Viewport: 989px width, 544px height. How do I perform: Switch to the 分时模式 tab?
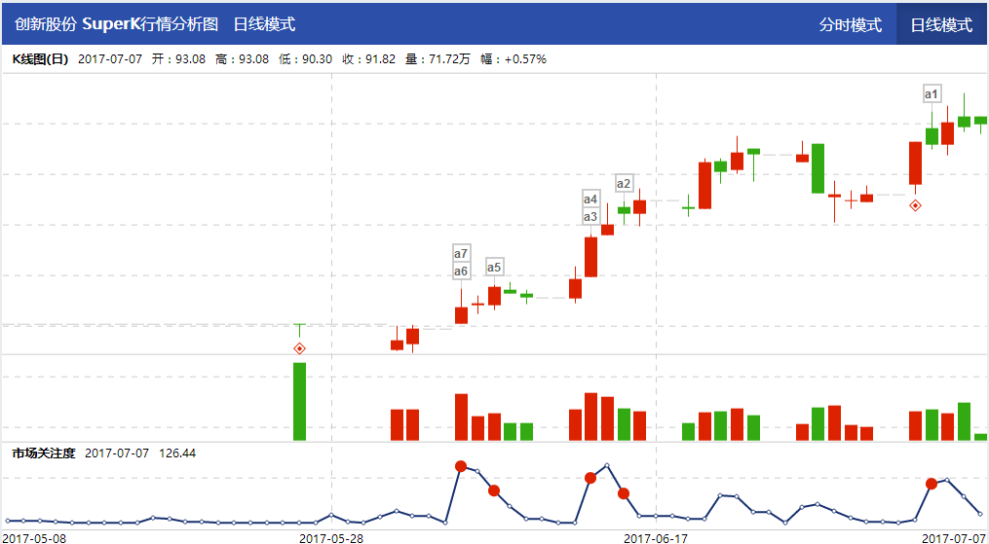pos(850,24)
